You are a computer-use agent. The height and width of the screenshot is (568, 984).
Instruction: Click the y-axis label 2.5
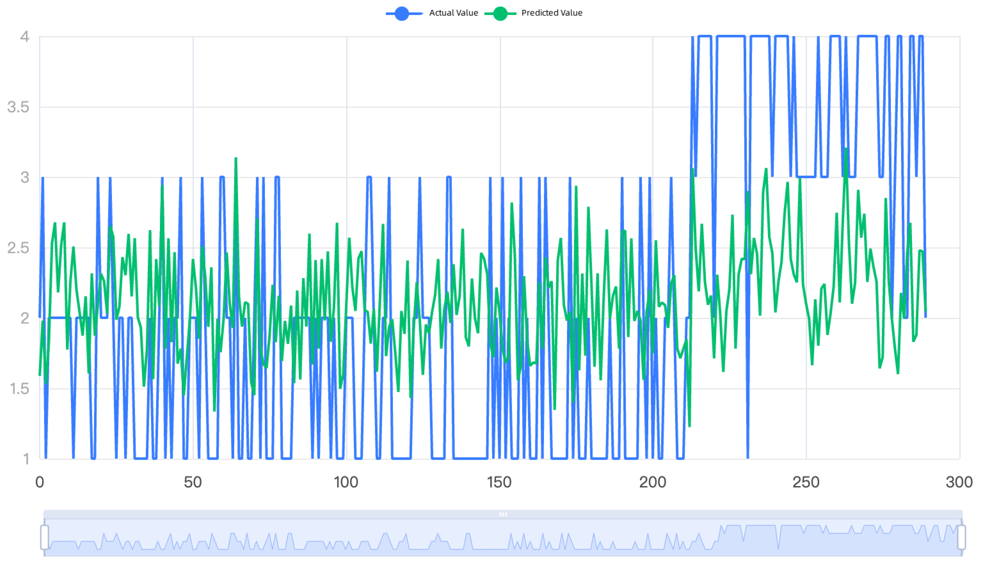point(18,248)
